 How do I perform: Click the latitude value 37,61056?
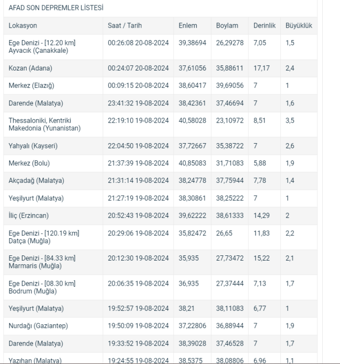pos(192,68)
